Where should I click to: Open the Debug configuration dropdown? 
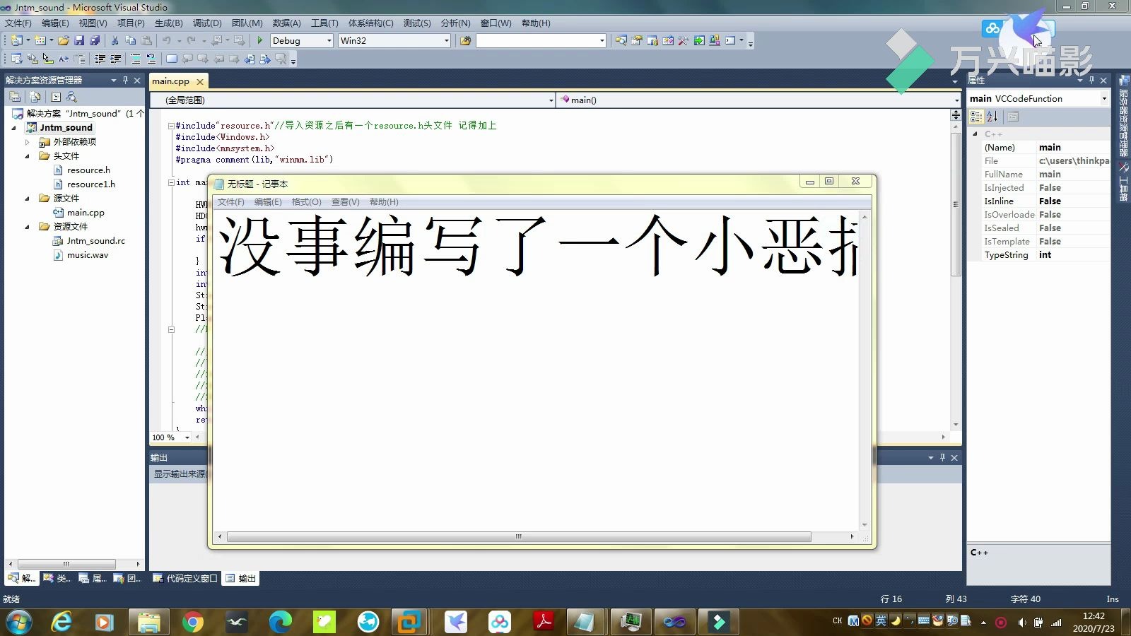coord(329,40)
